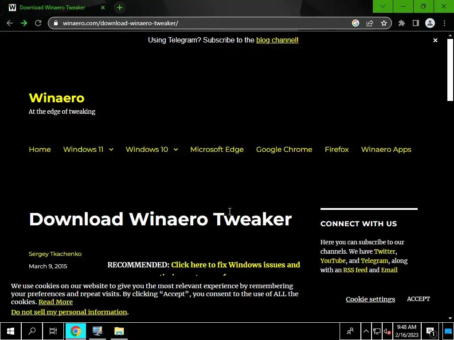Open the browser side panel icon
454x340 pixels.
[x=416, y=23]
